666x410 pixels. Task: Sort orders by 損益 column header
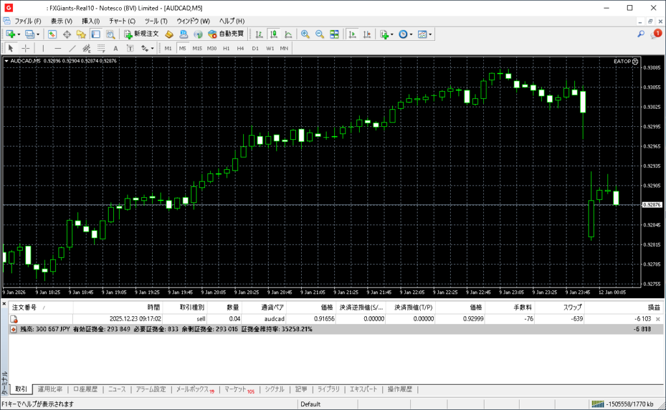(x=653, y=307)
